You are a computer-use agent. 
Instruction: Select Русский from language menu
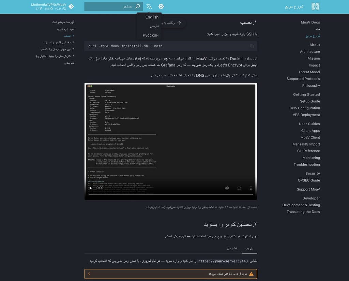tap(150, 35)
